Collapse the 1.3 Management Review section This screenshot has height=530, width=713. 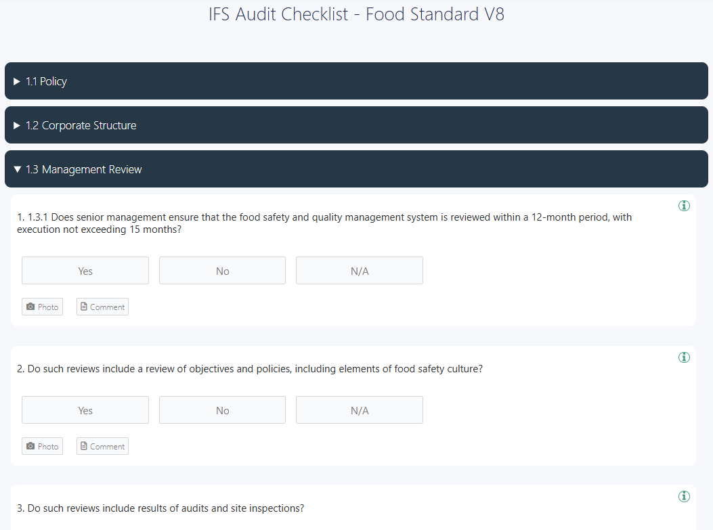coord(356,169)
